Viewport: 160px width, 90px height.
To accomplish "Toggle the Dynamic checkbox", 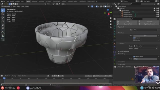I will click(134, 38).
